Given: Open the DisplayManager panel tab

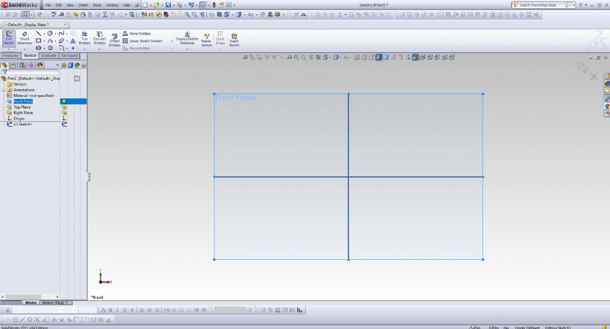Looking at the screenshot, I should 41,65.
